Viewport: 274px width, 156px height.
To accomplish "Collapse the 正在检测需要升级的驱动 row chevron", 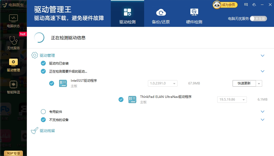I will pyautogui.click(x=262, y=71).
